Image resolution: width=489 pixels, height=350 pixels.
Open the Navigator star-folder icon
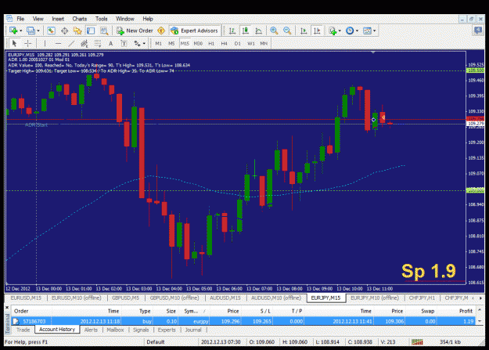[x=77, y=31]
